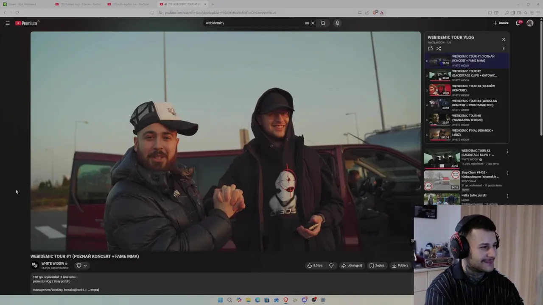Click the small icon at player's right edge
Viewport: 543px width, 305px height.
(x=412, y=241)
